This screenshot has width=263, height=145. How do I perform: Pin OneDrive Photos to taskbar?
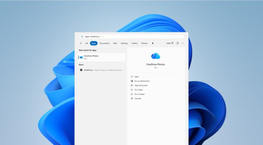[138, 94]
